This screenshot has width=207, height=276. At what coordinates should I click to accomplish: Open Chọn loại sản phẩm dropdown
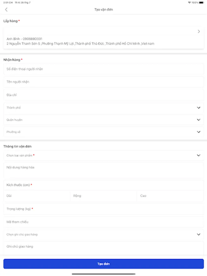click(x=198, y=155)
